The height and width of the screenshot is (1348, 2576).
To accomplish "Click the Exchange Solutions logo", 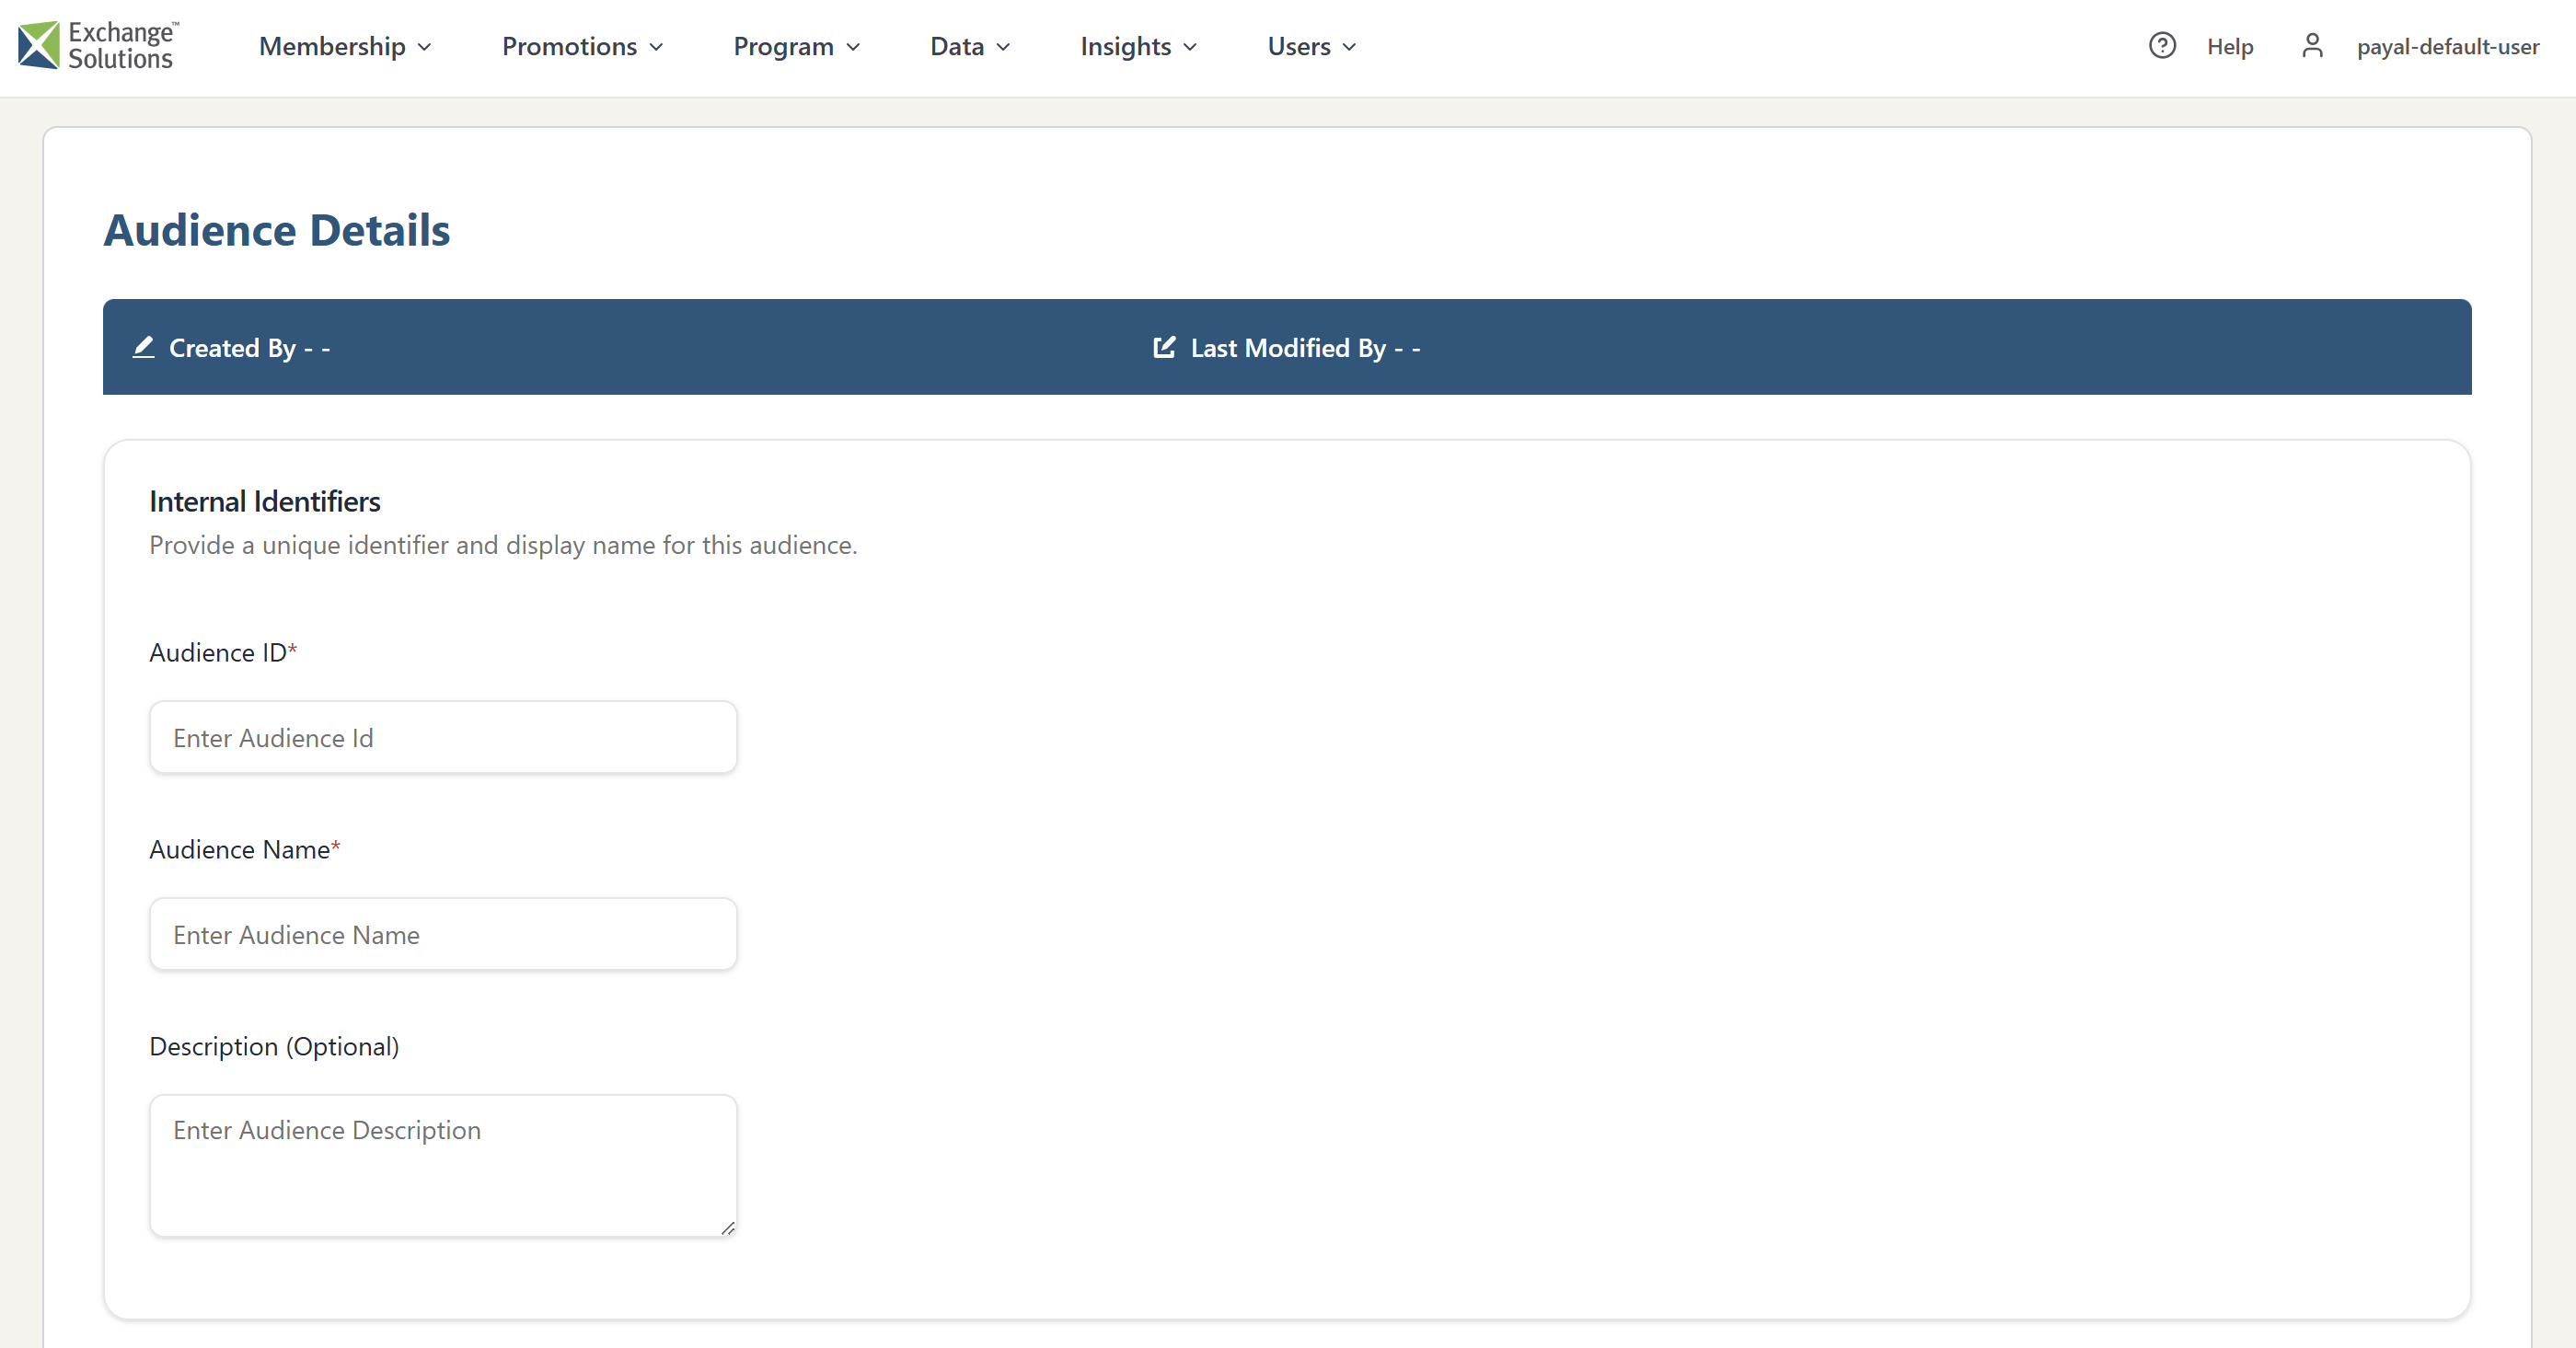I will (x=98, y=46).
